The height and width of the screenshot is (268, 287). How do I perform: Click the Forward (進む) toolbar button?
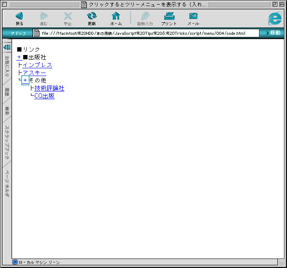[43, 18]
